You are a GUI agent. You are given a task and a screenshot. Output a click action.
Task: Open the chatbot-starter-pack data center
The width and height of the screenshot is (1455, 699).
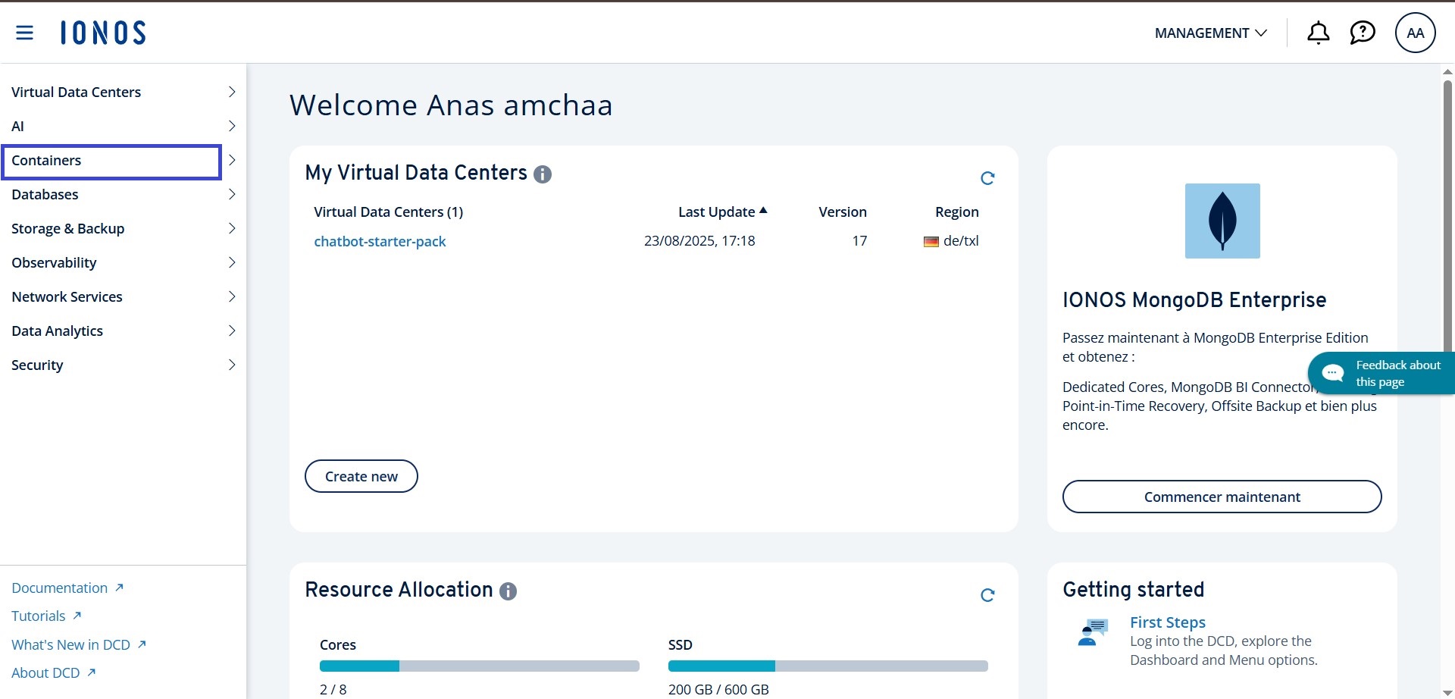[380, 241]
